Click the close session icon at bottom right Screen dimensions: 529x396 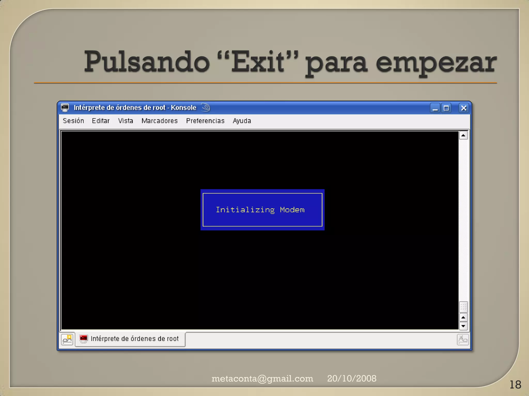point(463,340)
